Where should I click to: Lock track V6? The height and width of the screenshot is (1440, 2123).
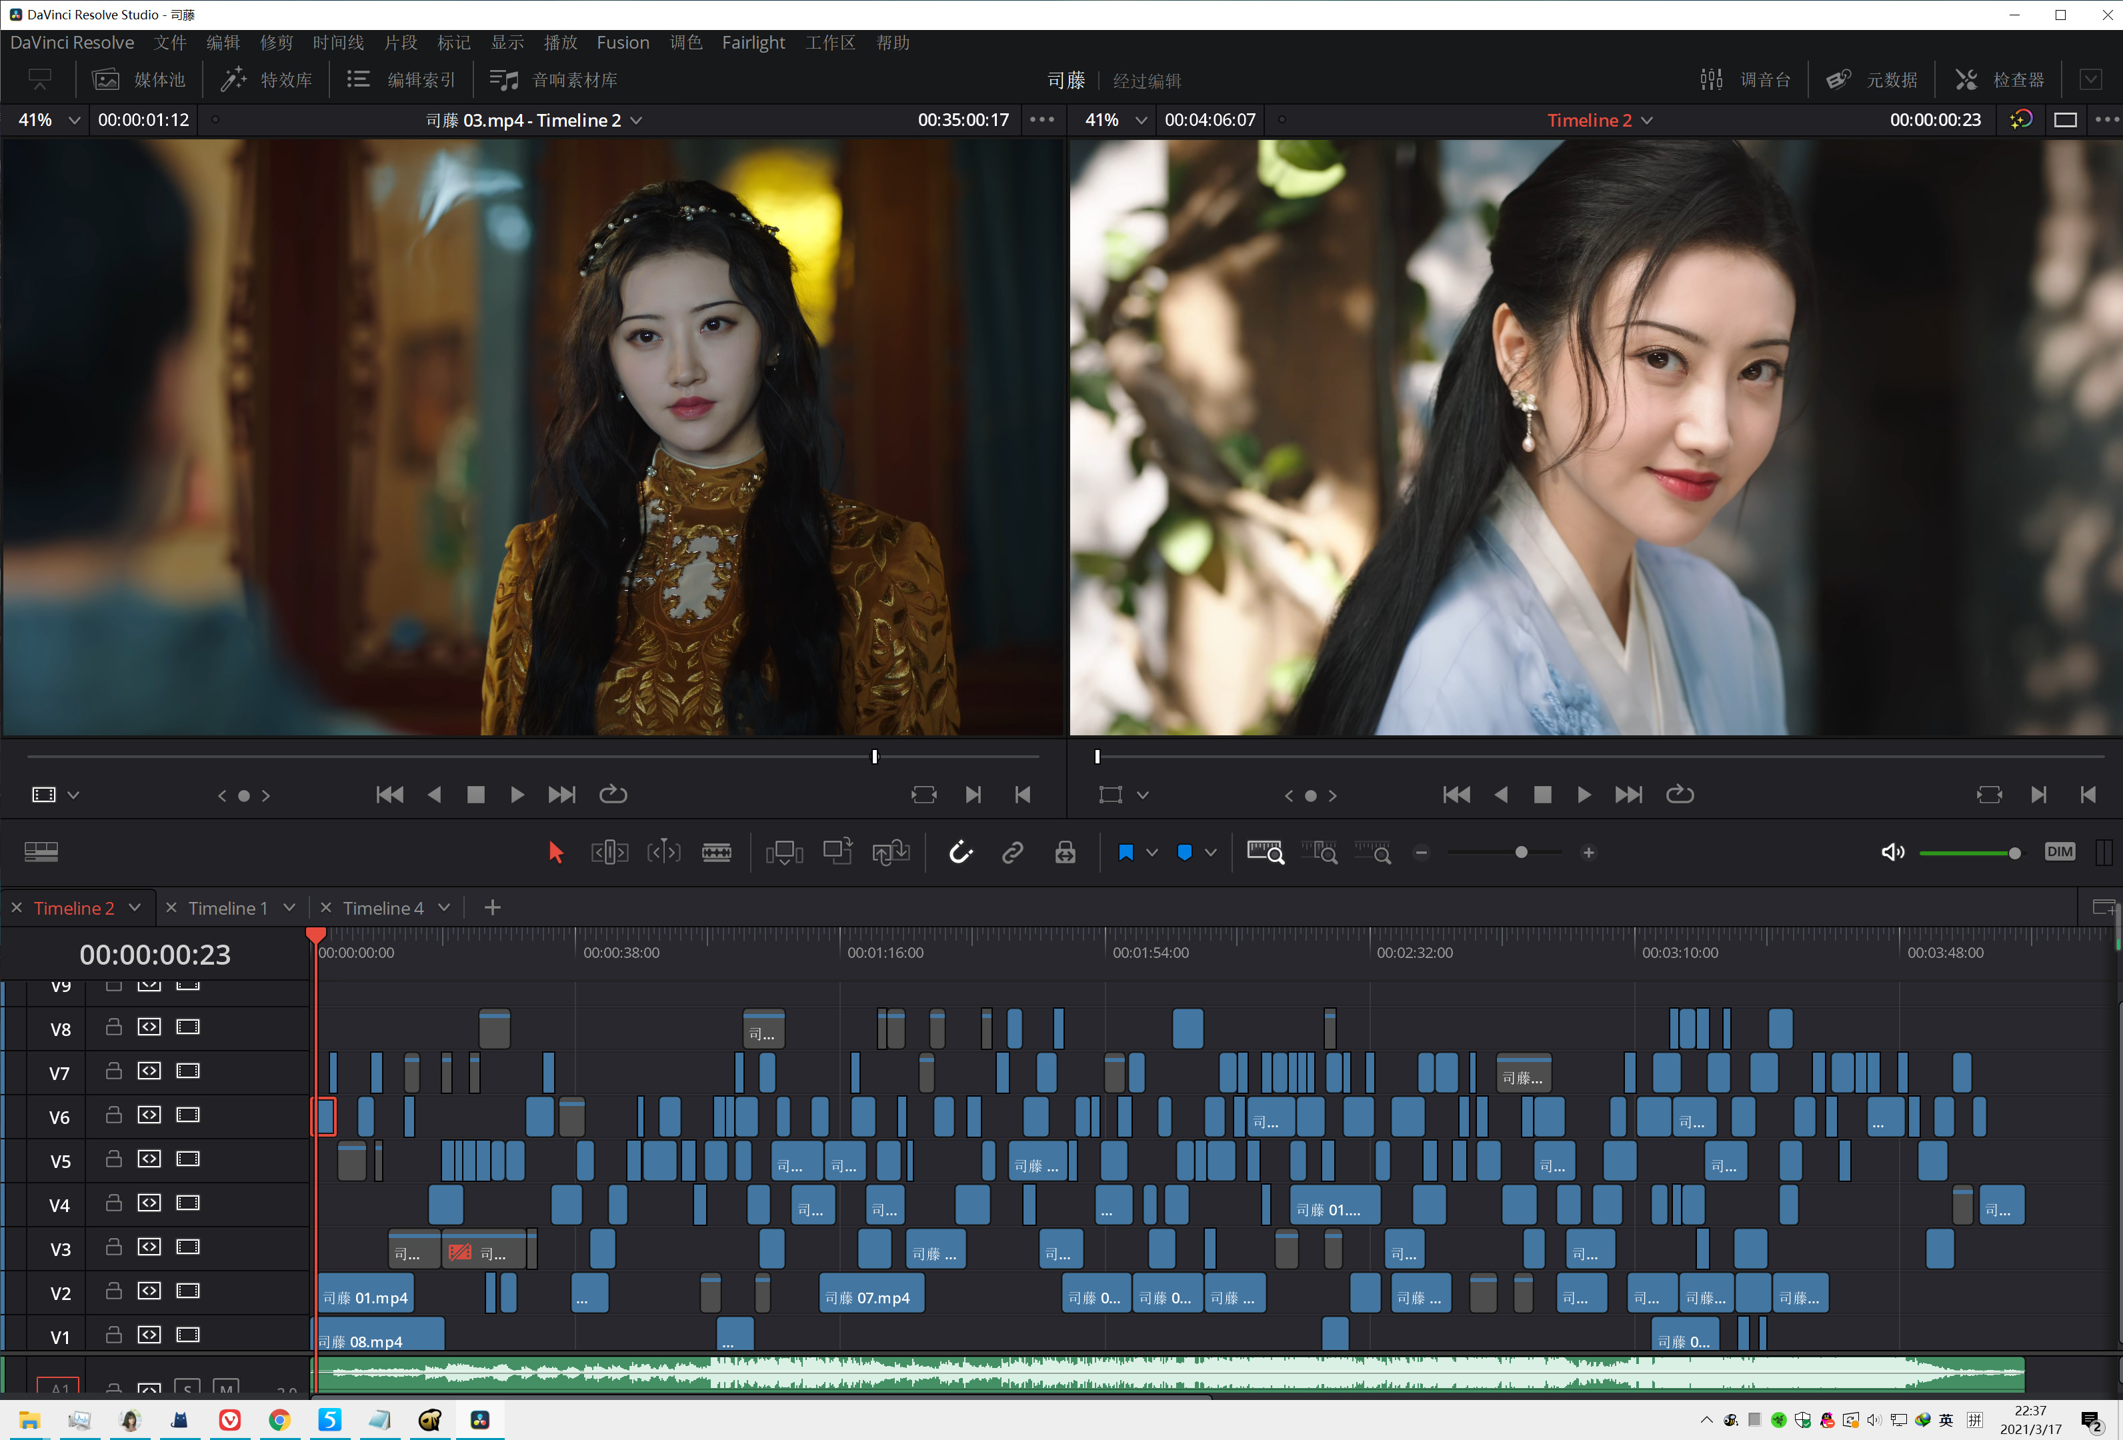(x=113, y=1114)
